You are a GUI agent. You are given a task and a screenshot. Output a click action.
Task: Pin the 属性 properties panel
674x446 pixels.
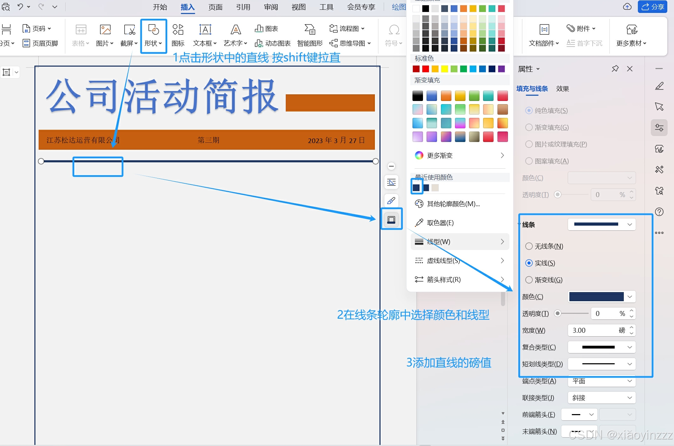tap(615, 69)
